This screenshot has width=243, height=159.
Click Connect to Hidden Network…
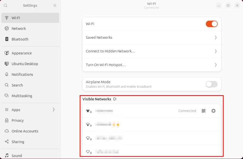click(152, 51)
